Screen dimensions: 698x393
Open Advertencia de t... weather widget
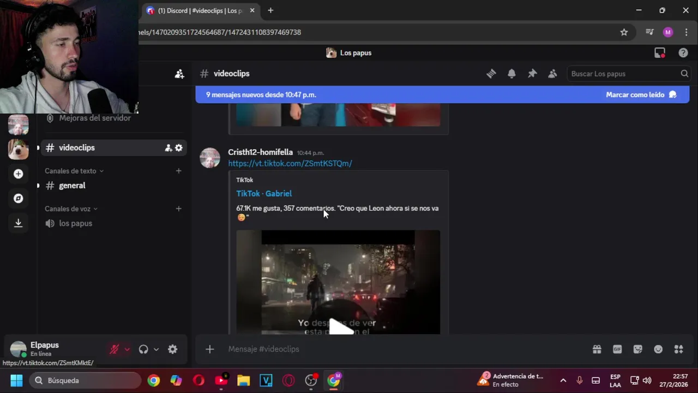point(512,380)
